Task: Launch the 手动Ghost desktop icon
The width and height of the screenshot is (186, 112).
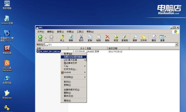Action: (7, 95)
